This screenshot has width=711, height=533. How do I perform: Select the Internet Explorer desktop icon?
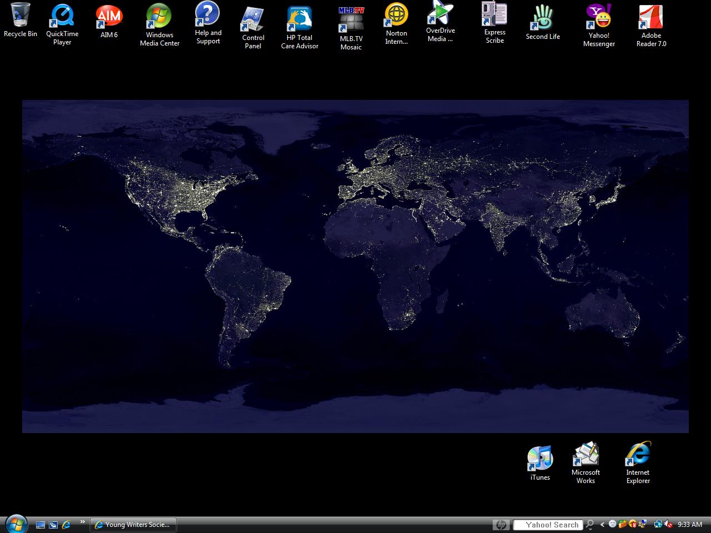click(x=638, y=463)
